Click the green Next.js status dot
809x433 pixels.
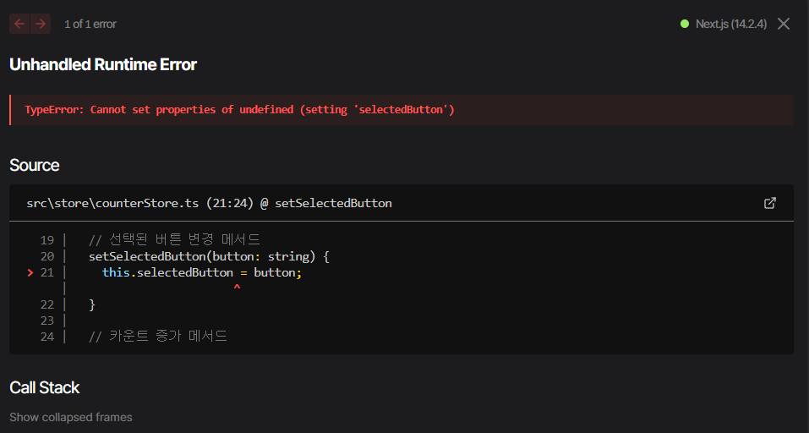coord(685,24)
